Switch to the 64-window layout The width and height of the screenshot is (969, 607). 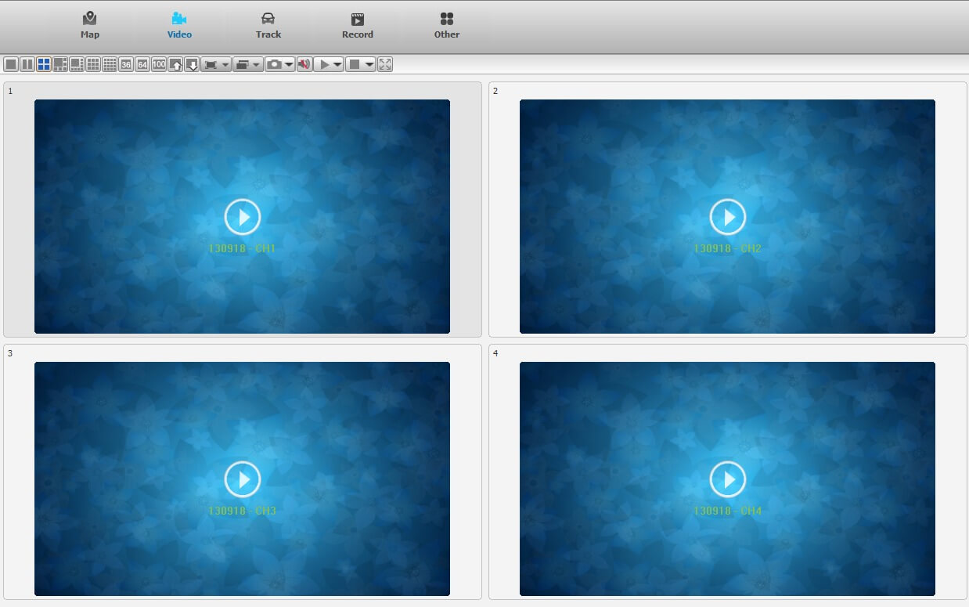click(142, 64)
